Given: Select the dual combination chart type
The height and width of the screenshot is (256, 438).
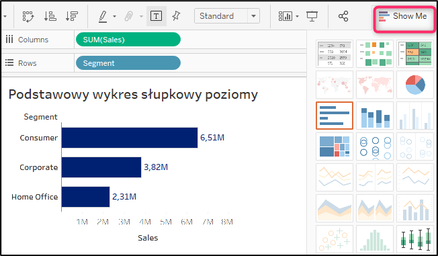Looking at the screenshot, I should (415, 208).
